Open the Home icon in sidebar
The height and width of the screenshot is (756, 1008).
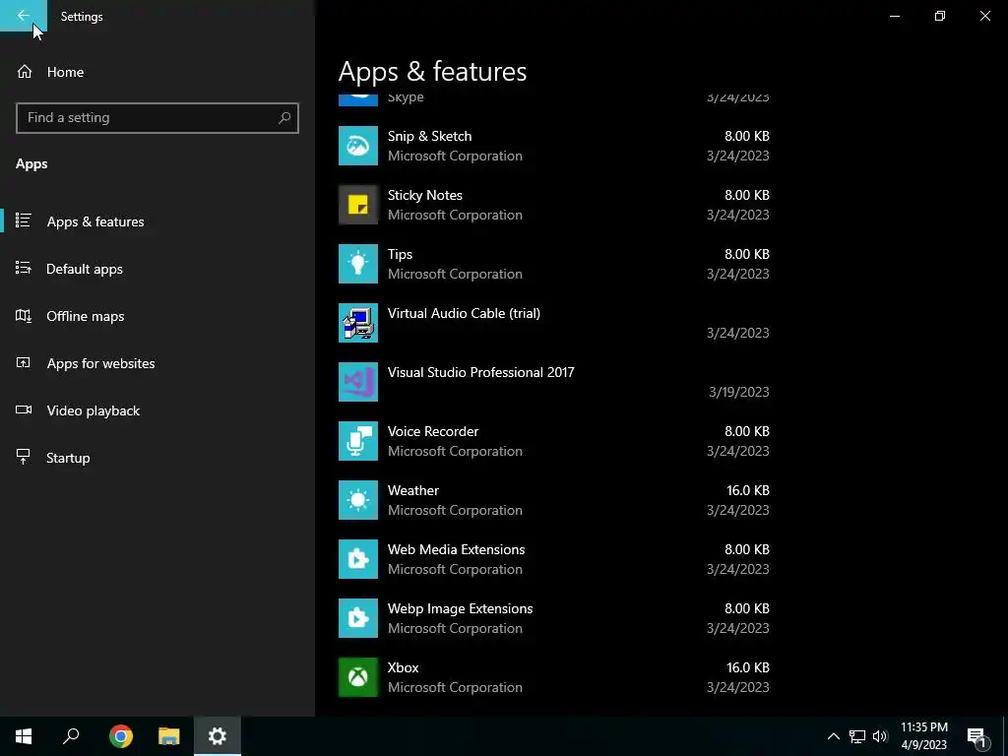25,72
